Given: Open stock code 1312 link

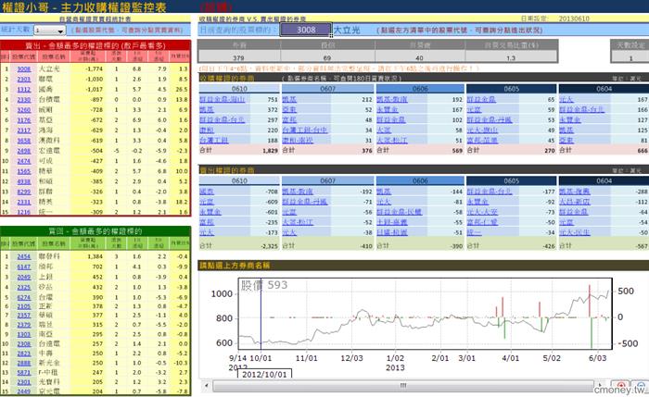Looking at the screenshot, I should (23, 89).
